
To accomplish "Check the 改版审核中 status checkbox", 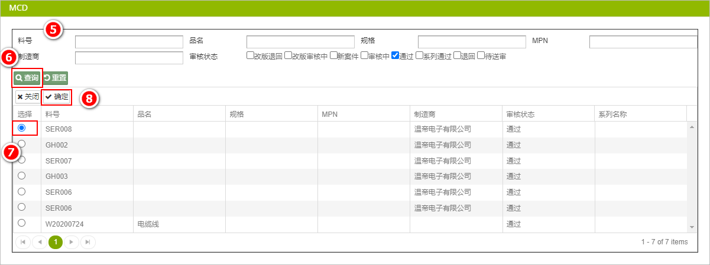I will (288, 56).
